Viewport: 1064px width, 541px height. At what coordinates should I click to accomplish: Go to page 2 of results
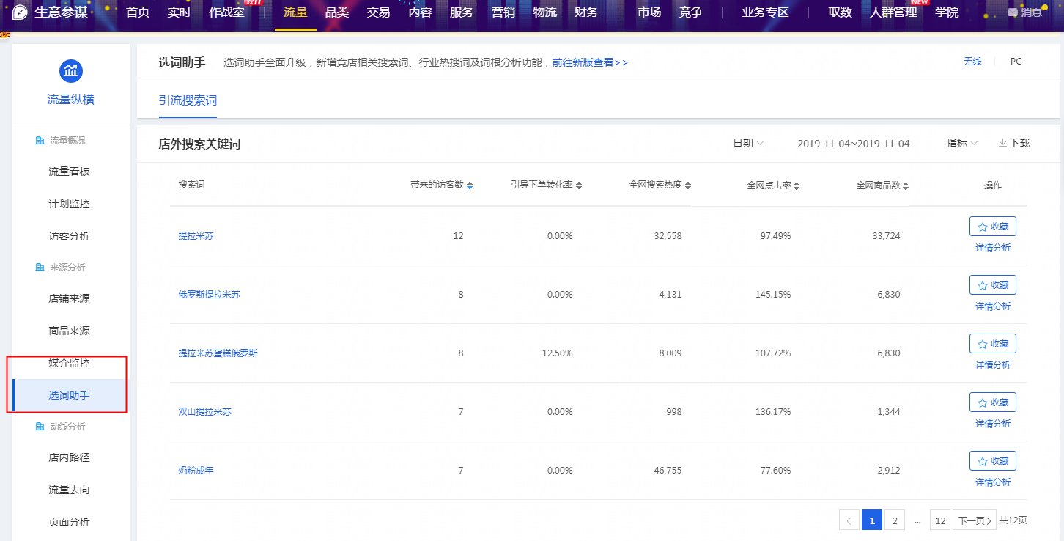pyautogui.click(x=894, y=520)
